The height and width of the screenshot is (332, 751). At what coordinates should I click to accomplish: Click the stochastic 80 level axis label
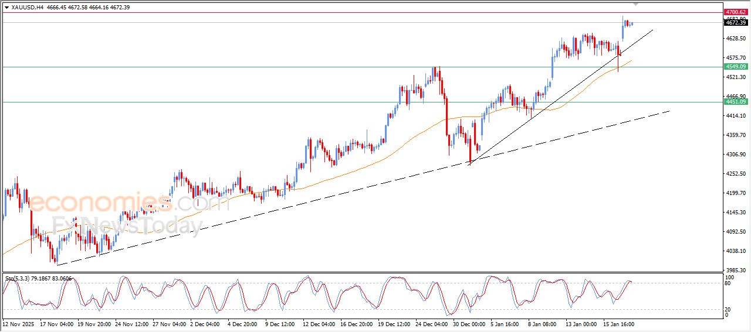point(728,284)
